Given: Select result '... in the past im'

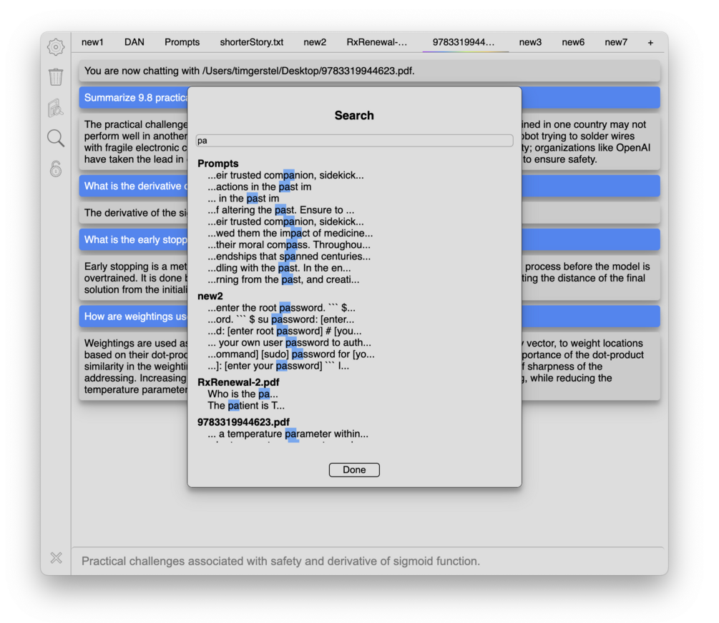Looking at the screenshot, I should point(243,199).
